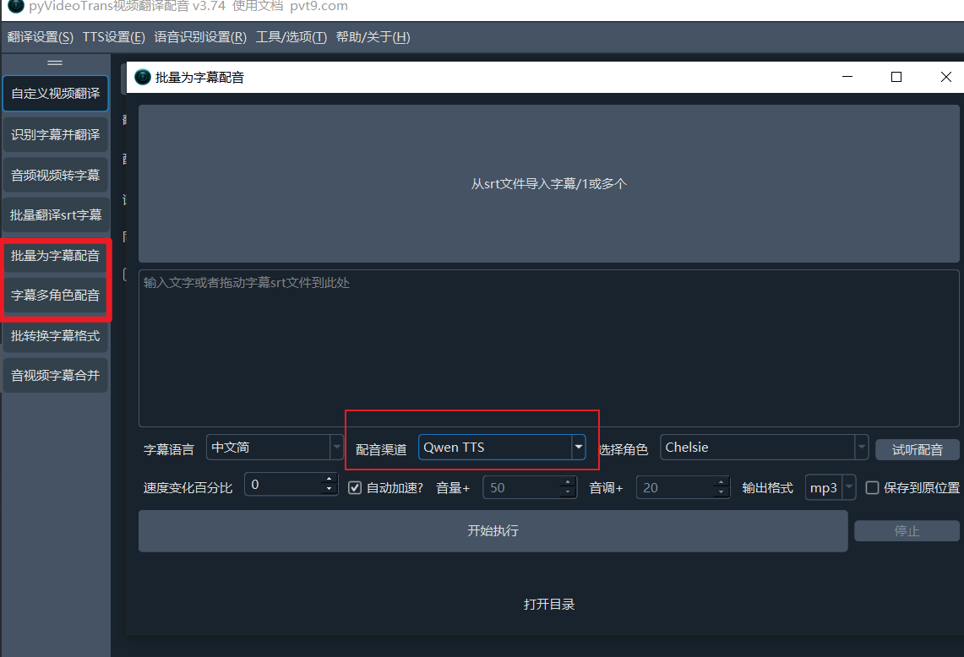Click the 打开目录 link
Image resolution: width=964 pixels, height=657 pixels.
tap(549, 604)
